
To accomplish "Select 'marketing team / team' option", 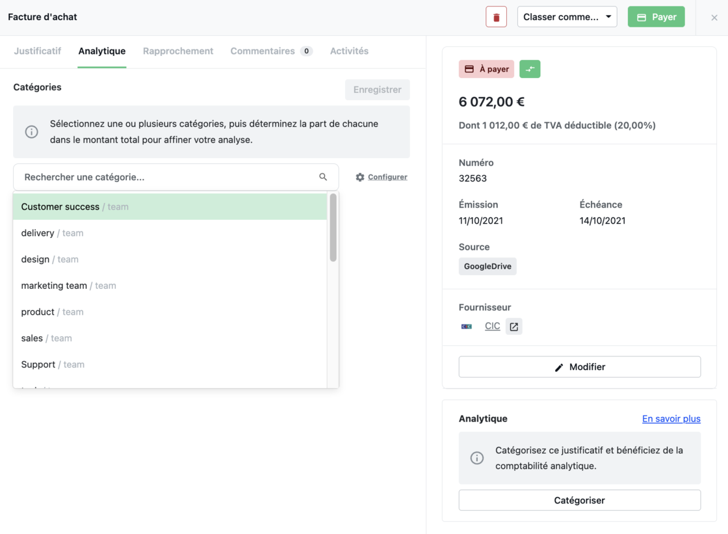I will pyautogui.click(x=170, y=286).
